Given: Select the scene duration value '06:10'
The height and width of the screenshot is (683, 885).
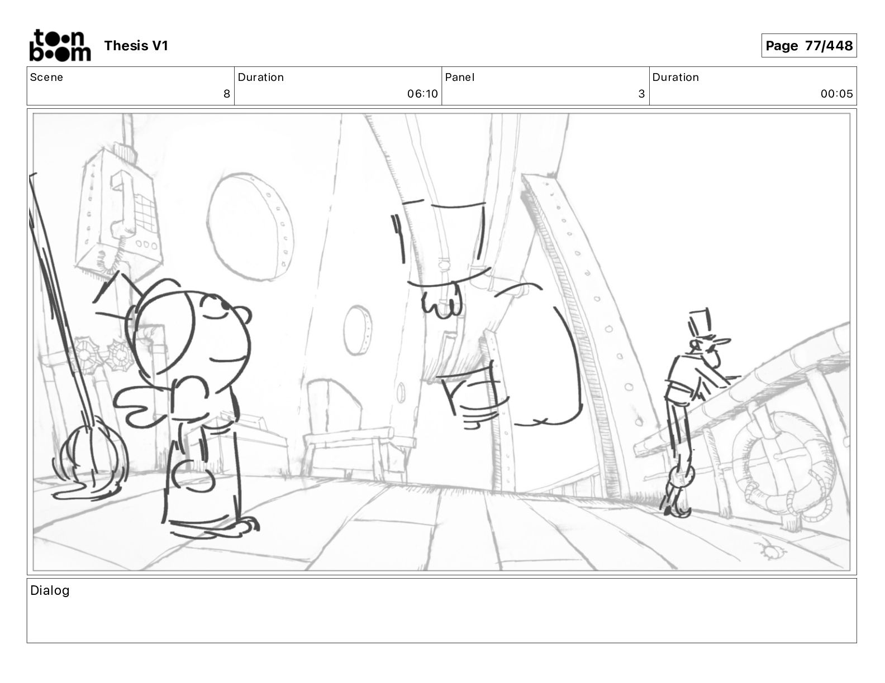Looking at the screenshot, I should click(x=422, y=94).
